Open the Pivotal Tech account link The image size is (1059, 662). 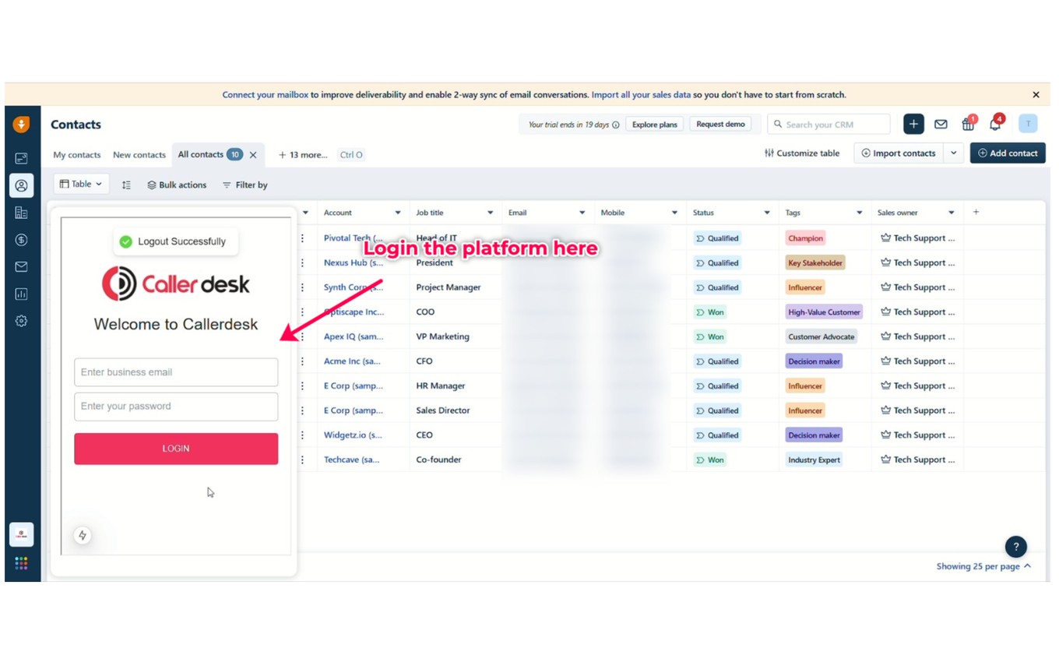(x=353, y=238)
